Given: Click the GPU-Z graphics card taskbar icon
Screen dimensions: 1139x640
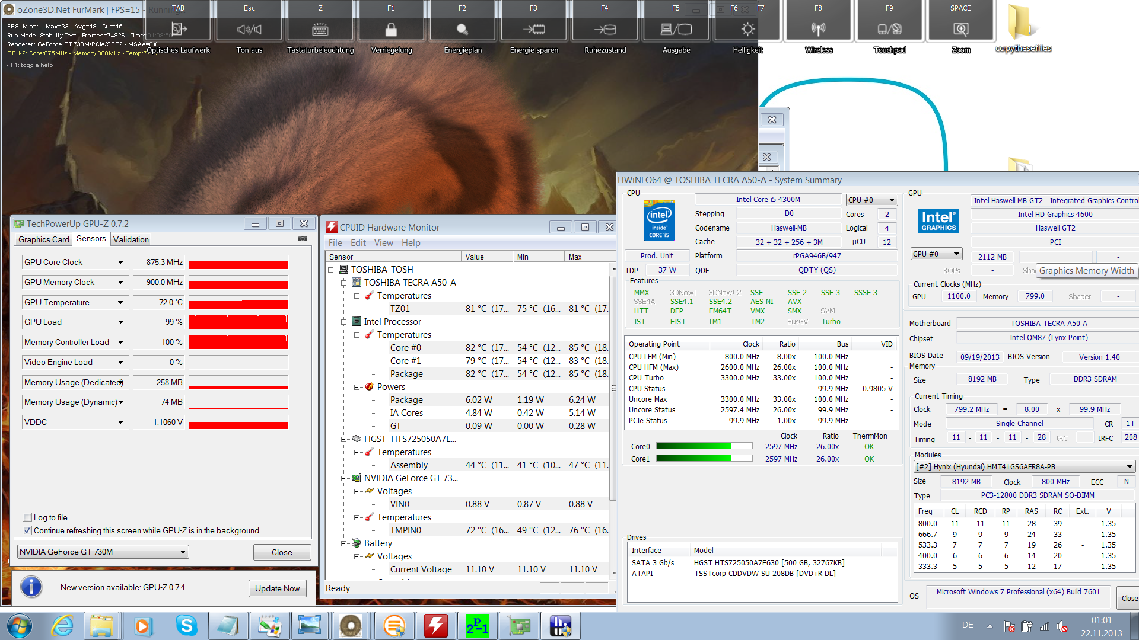Looking at the screenshot, I should (x=518, y=626).
